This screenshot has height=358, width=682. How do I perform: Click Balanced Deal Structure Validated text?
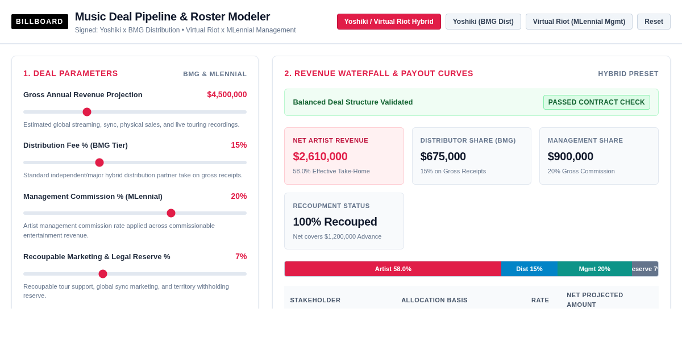click(x=353, y=102)
